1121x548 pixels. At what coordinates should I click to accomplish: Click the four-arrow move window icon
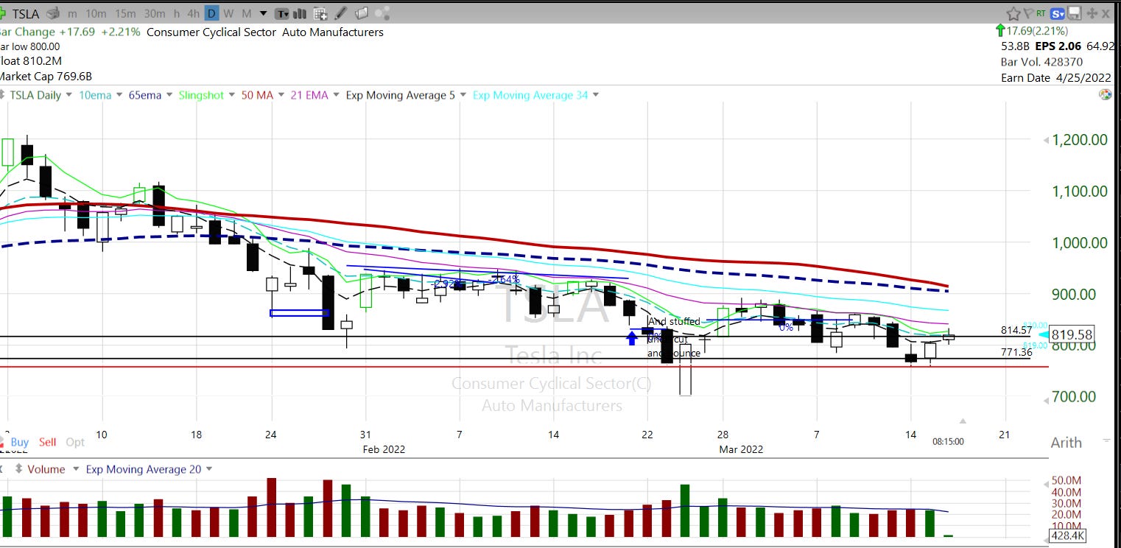tap(1092, 13)
